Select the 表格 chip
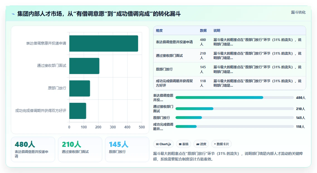 (184, 144)
